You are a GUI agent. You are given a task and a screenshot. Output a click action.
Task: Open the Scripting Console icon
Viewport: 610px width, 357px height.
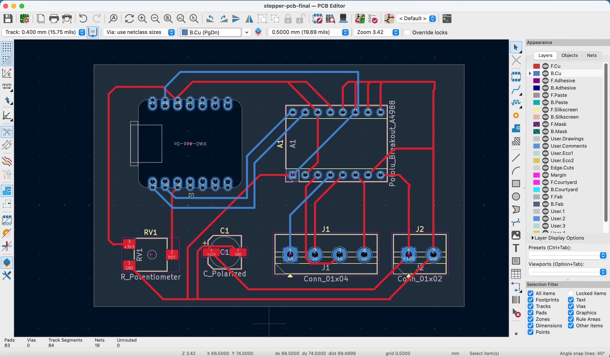coord(447,19)
